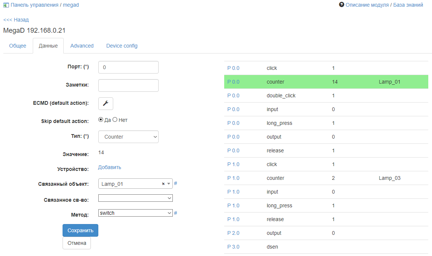Open the megad breadcrumb link

coord(71,5)
